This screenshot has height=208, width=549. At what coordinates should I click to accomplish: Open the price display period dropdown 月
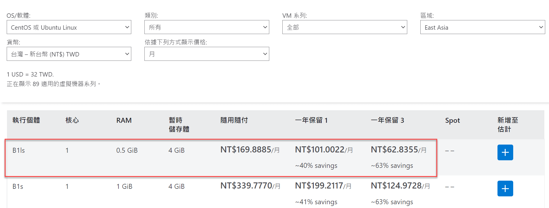coord(207,54)
